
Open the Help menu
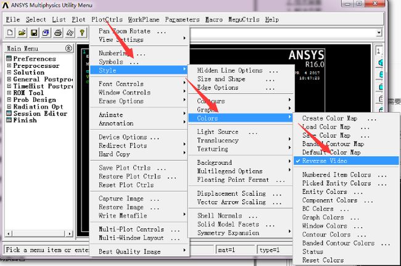[272, 19]
